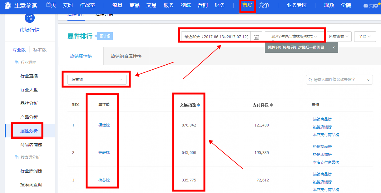Expand the 所有终端 dropdown

coord(339,37)
